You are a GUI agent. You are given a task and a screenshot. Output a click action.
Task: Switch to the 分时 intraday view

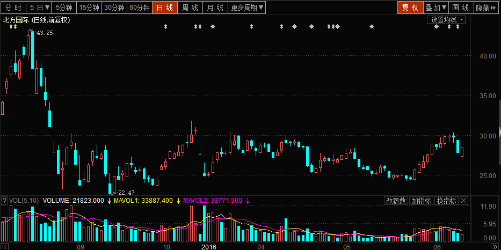tap(13, 8)
